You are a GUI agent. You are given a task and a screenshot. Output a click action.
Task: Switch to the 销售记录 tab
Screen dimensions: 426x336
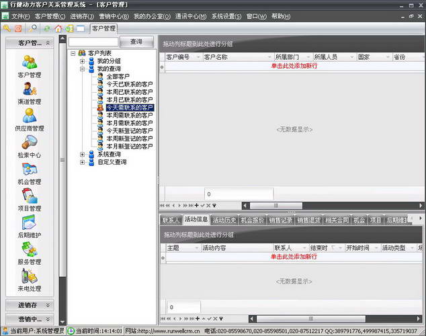pos(280,220)
